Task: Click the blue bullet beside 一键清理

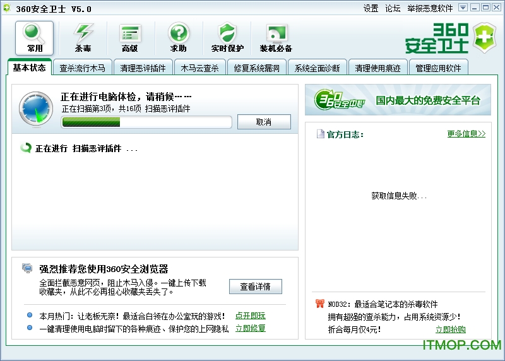Action: click(x=30, y=328)
